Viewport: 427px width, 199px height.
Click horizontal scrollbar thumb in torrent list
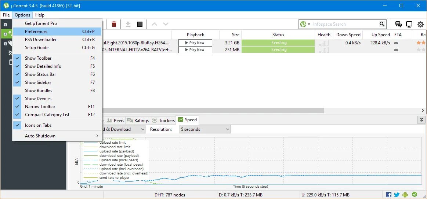point(213,111)
